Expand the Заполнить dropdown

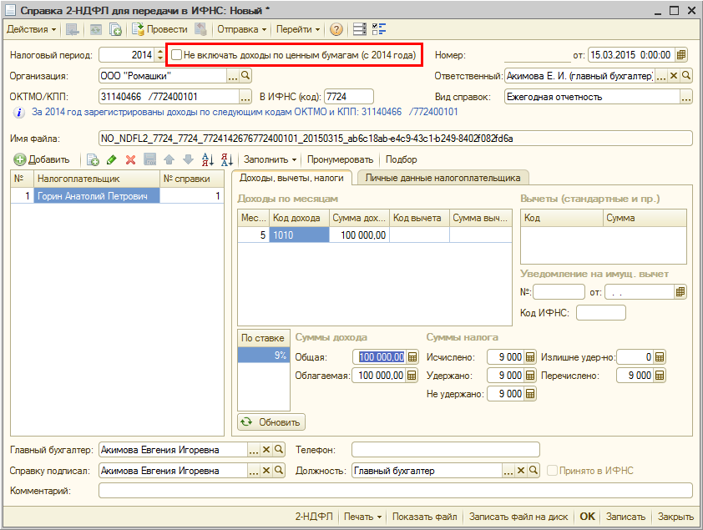[271, 159]
